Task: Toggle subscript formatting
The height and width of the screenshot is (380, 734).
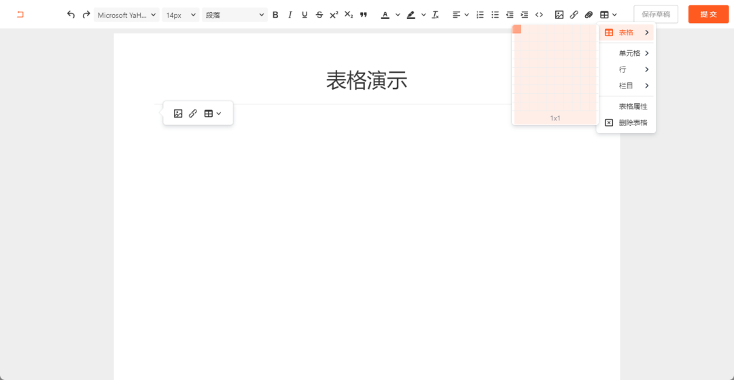Action: coord(349,14)
